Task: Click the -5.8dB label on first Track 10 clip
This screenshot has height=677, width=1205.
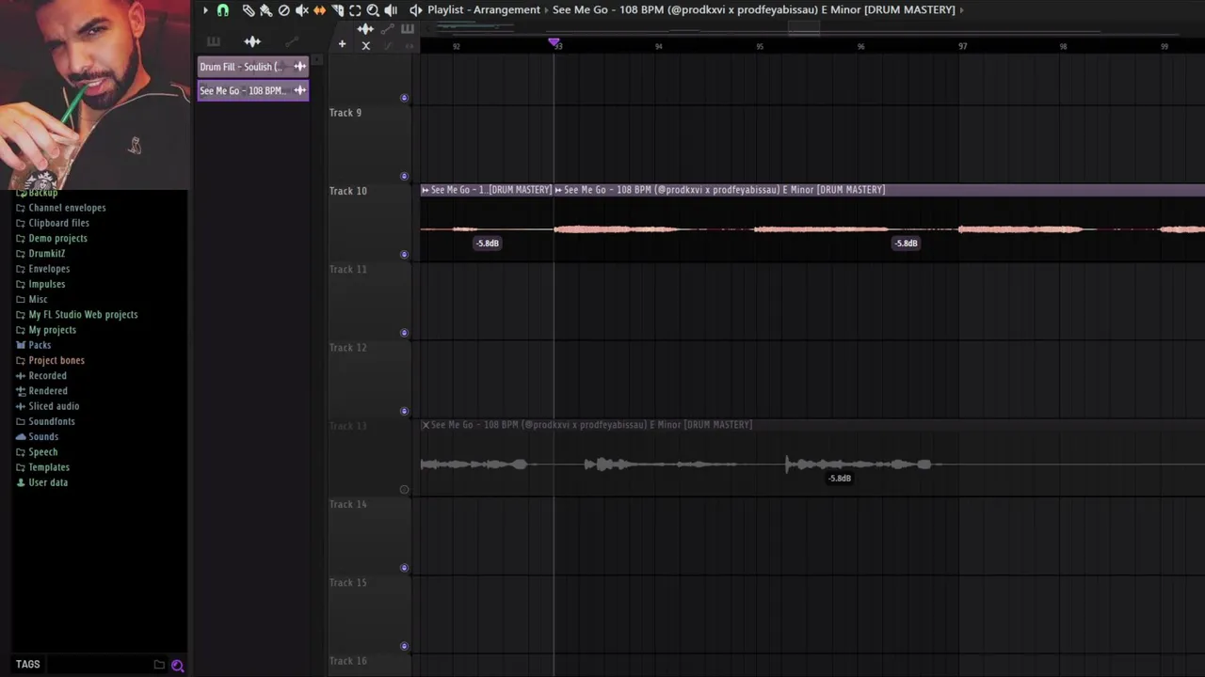Action: pyautogui.click(x=488, y=244)
